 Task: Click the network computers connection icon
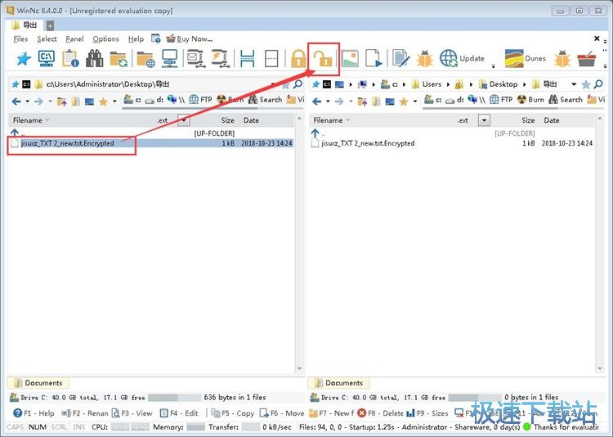click(x=170, y=58)
